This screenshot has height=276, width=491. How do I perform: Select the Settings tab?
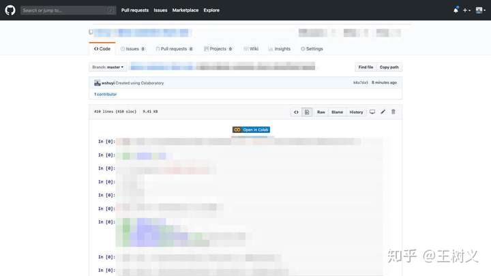coord(312,49)
